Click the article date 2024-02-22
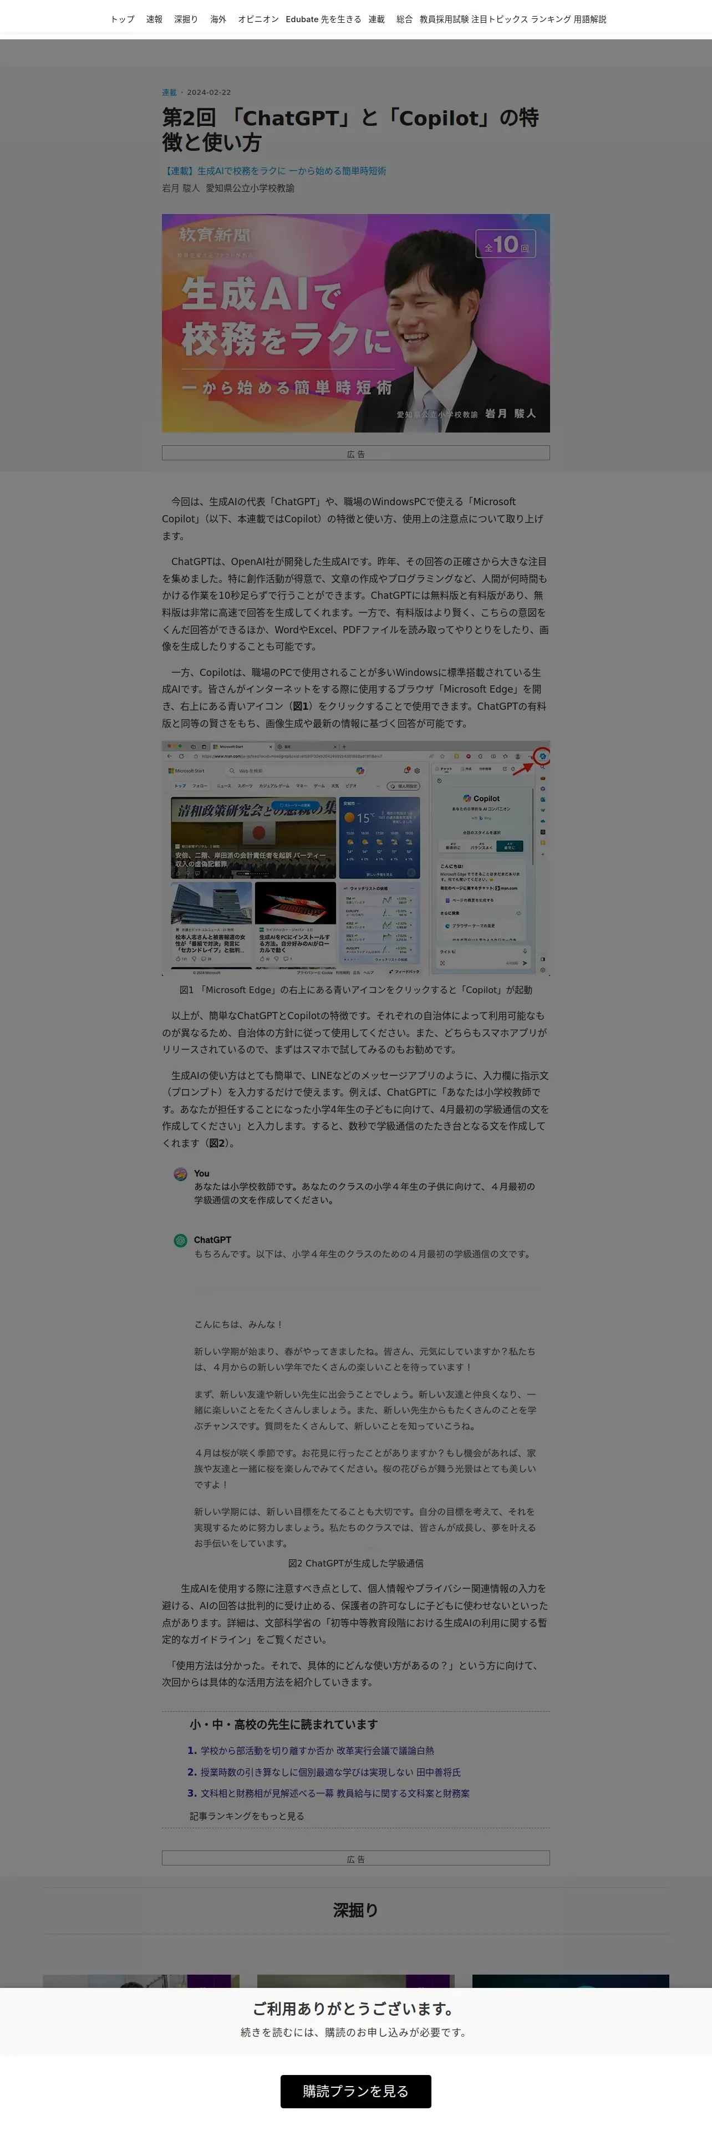Image resolution: width=712 pixels, height=2136 pixels. pos(209,93)
